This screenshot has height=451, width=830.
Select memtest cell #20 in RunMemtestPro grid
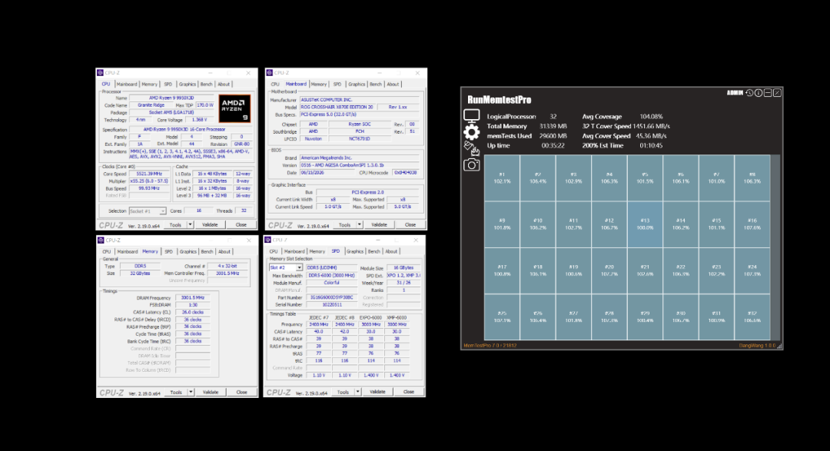(609, 270)
